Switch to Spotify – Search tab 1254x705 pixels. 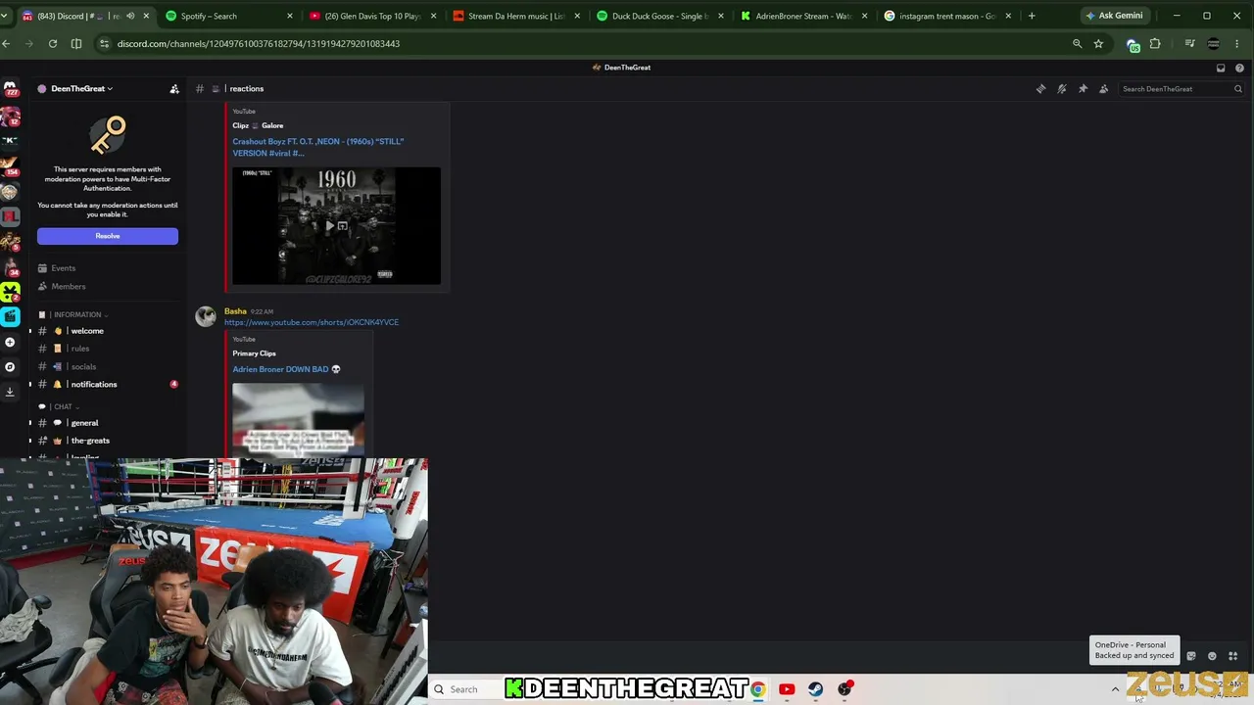229,16
